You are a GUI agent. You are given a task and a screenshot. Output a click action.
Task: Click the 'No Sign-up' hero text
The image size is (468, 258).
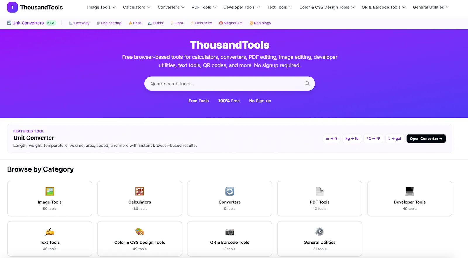pos(260,101)
